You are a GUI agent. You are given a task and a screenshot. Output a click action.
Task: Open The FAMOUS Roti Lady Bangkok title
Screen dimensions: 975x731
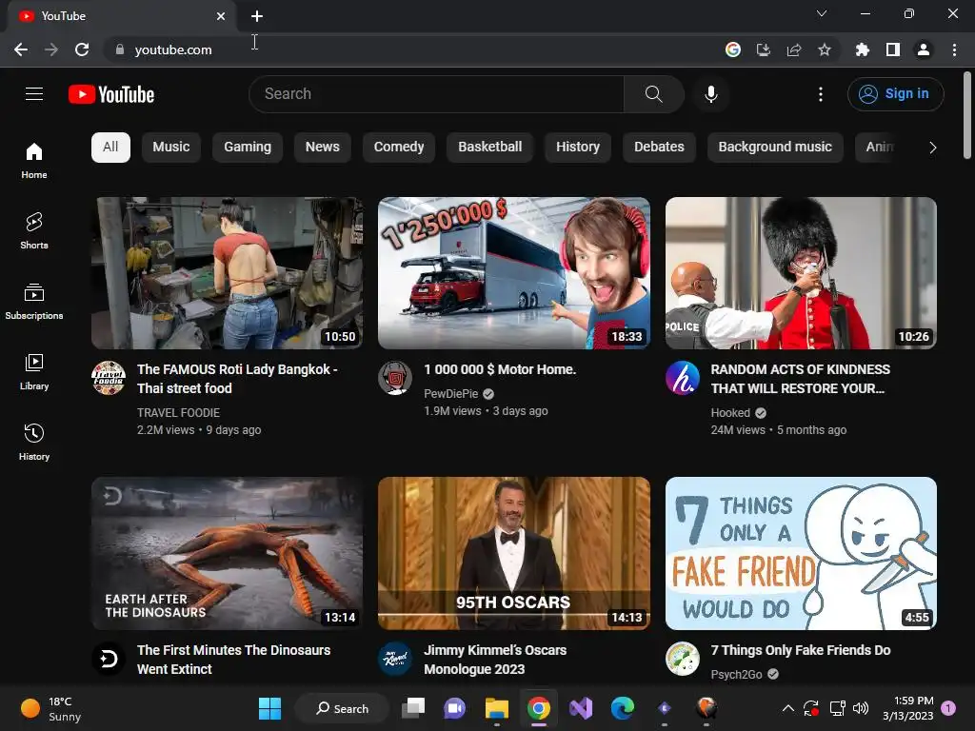pos(237,379)
